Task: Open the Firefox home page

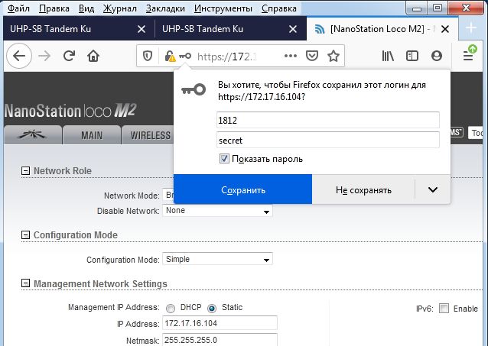Action: click(x=93, y=56)
